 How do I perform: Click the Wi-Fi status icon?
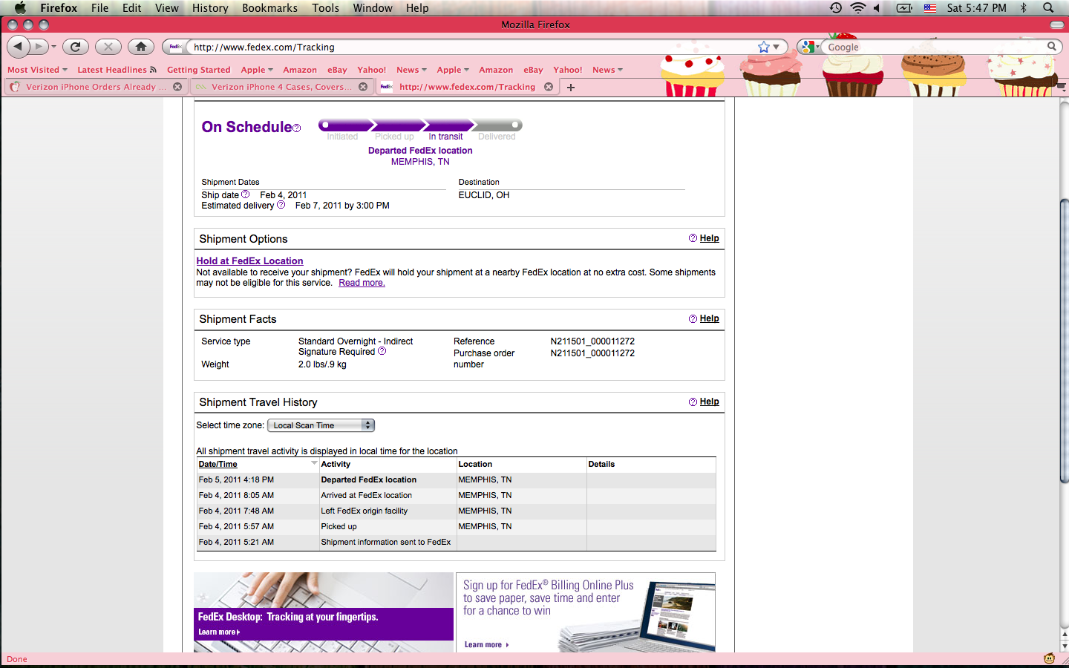pos(858,7)
